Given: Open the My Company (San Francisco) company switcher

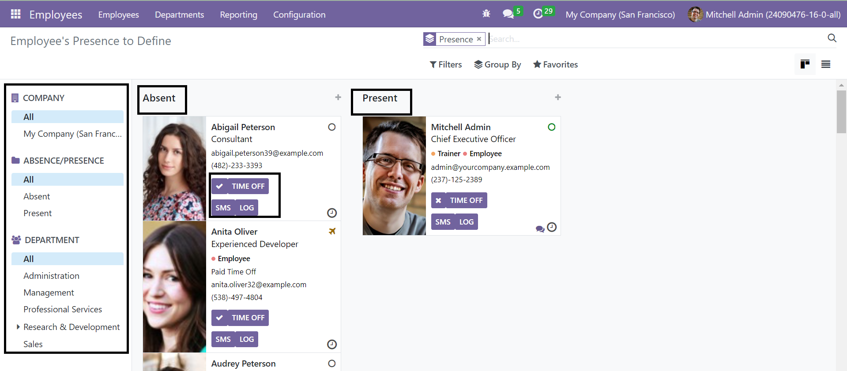Looking at the screenshot, I should (620, 15).
